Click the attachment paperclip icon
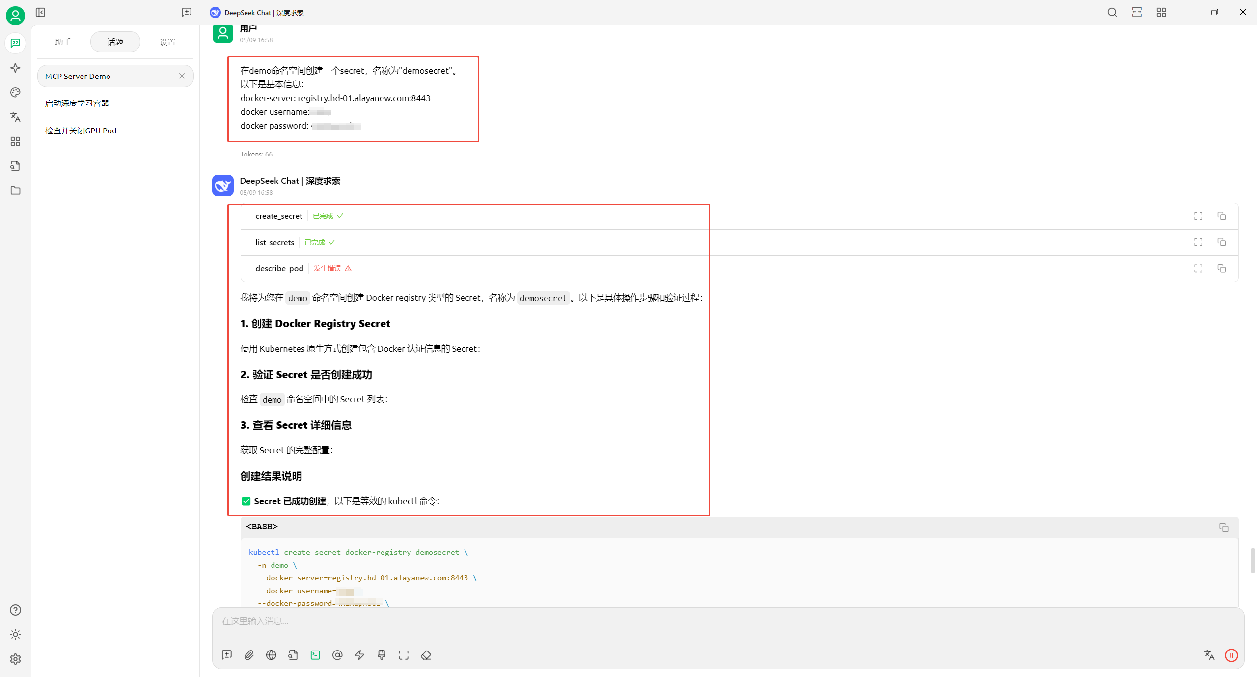Viewport: 1257px width, 677px height. (249, 655)
